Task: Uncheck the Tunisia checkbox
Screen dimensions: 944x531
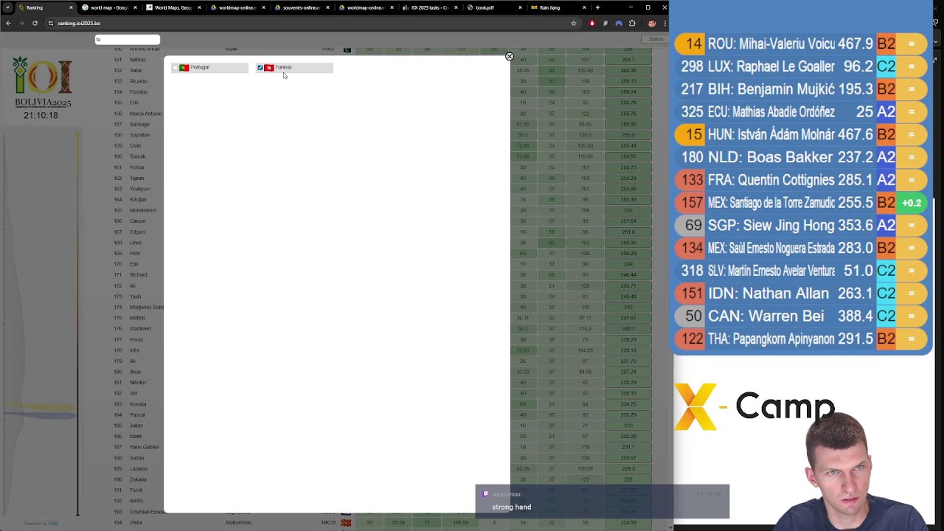Action: pyautogui.click(x=260, y=68)
